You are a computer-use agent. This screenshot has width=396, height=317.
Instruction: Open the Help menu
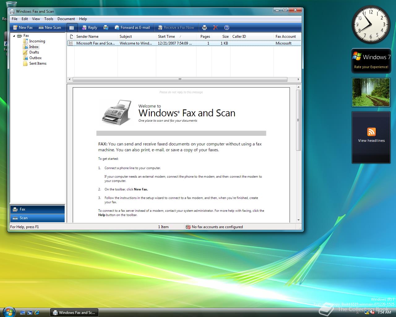click(83, 19)
